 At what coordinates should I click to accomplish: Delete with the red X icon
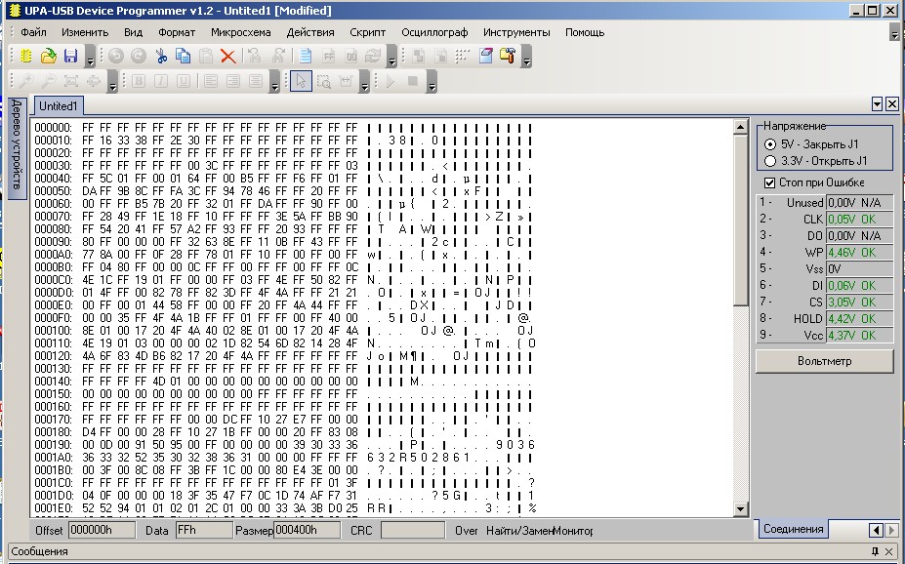click(228, 56)
